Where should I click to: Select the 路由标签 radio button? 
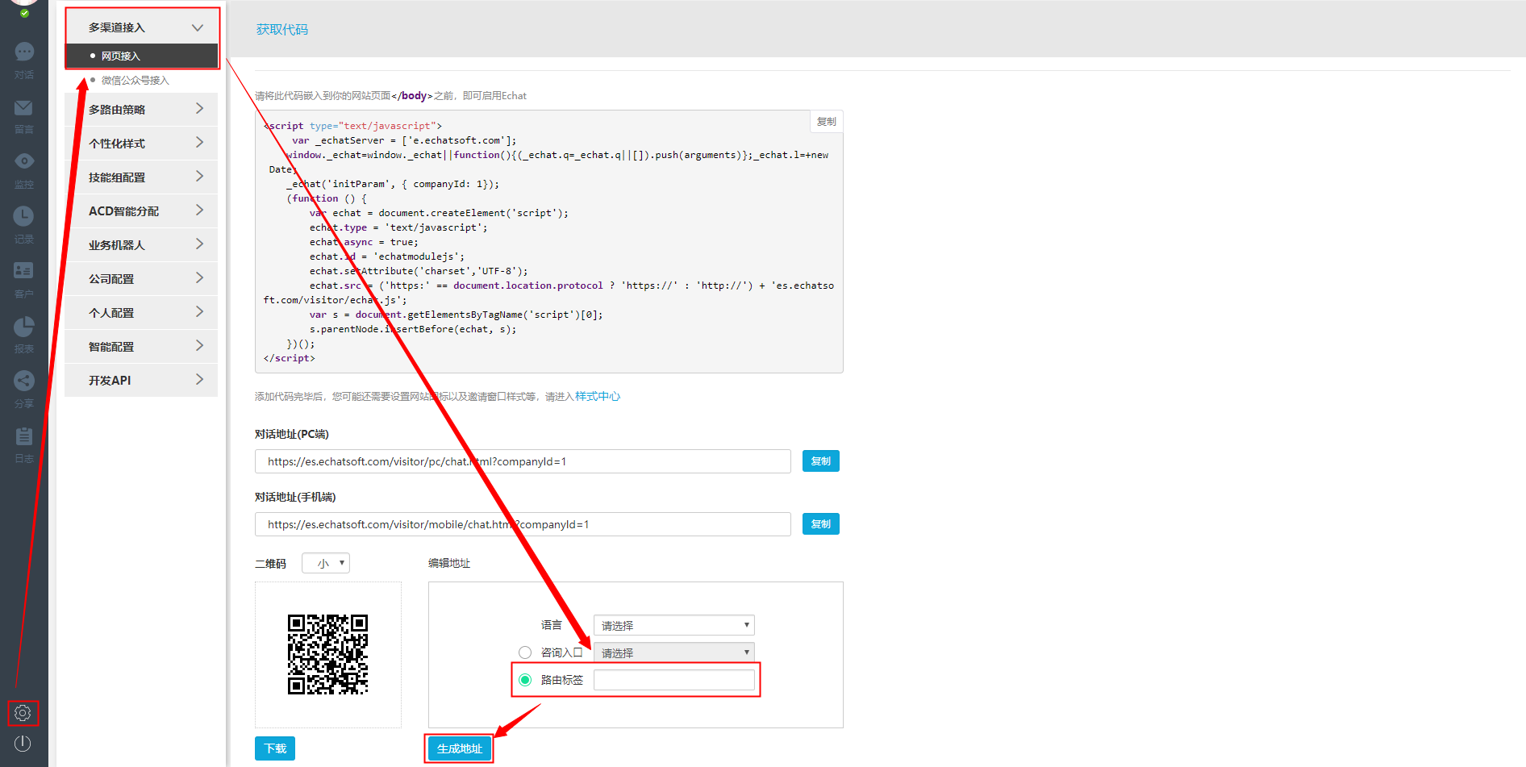525,680
